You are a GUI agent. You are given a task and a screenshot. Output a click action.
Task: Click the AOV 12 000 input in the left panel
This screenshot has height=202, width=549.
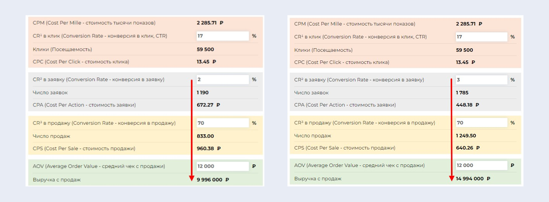(x=222, y=166)
